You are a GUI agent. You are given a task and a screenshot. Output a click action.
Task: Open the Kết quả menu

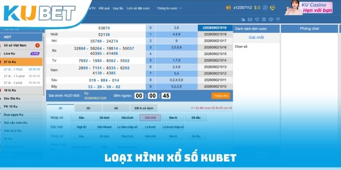pos(104,8)
